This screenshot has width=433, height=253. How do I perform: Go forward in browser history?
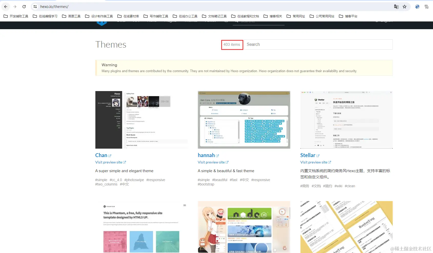15,7
